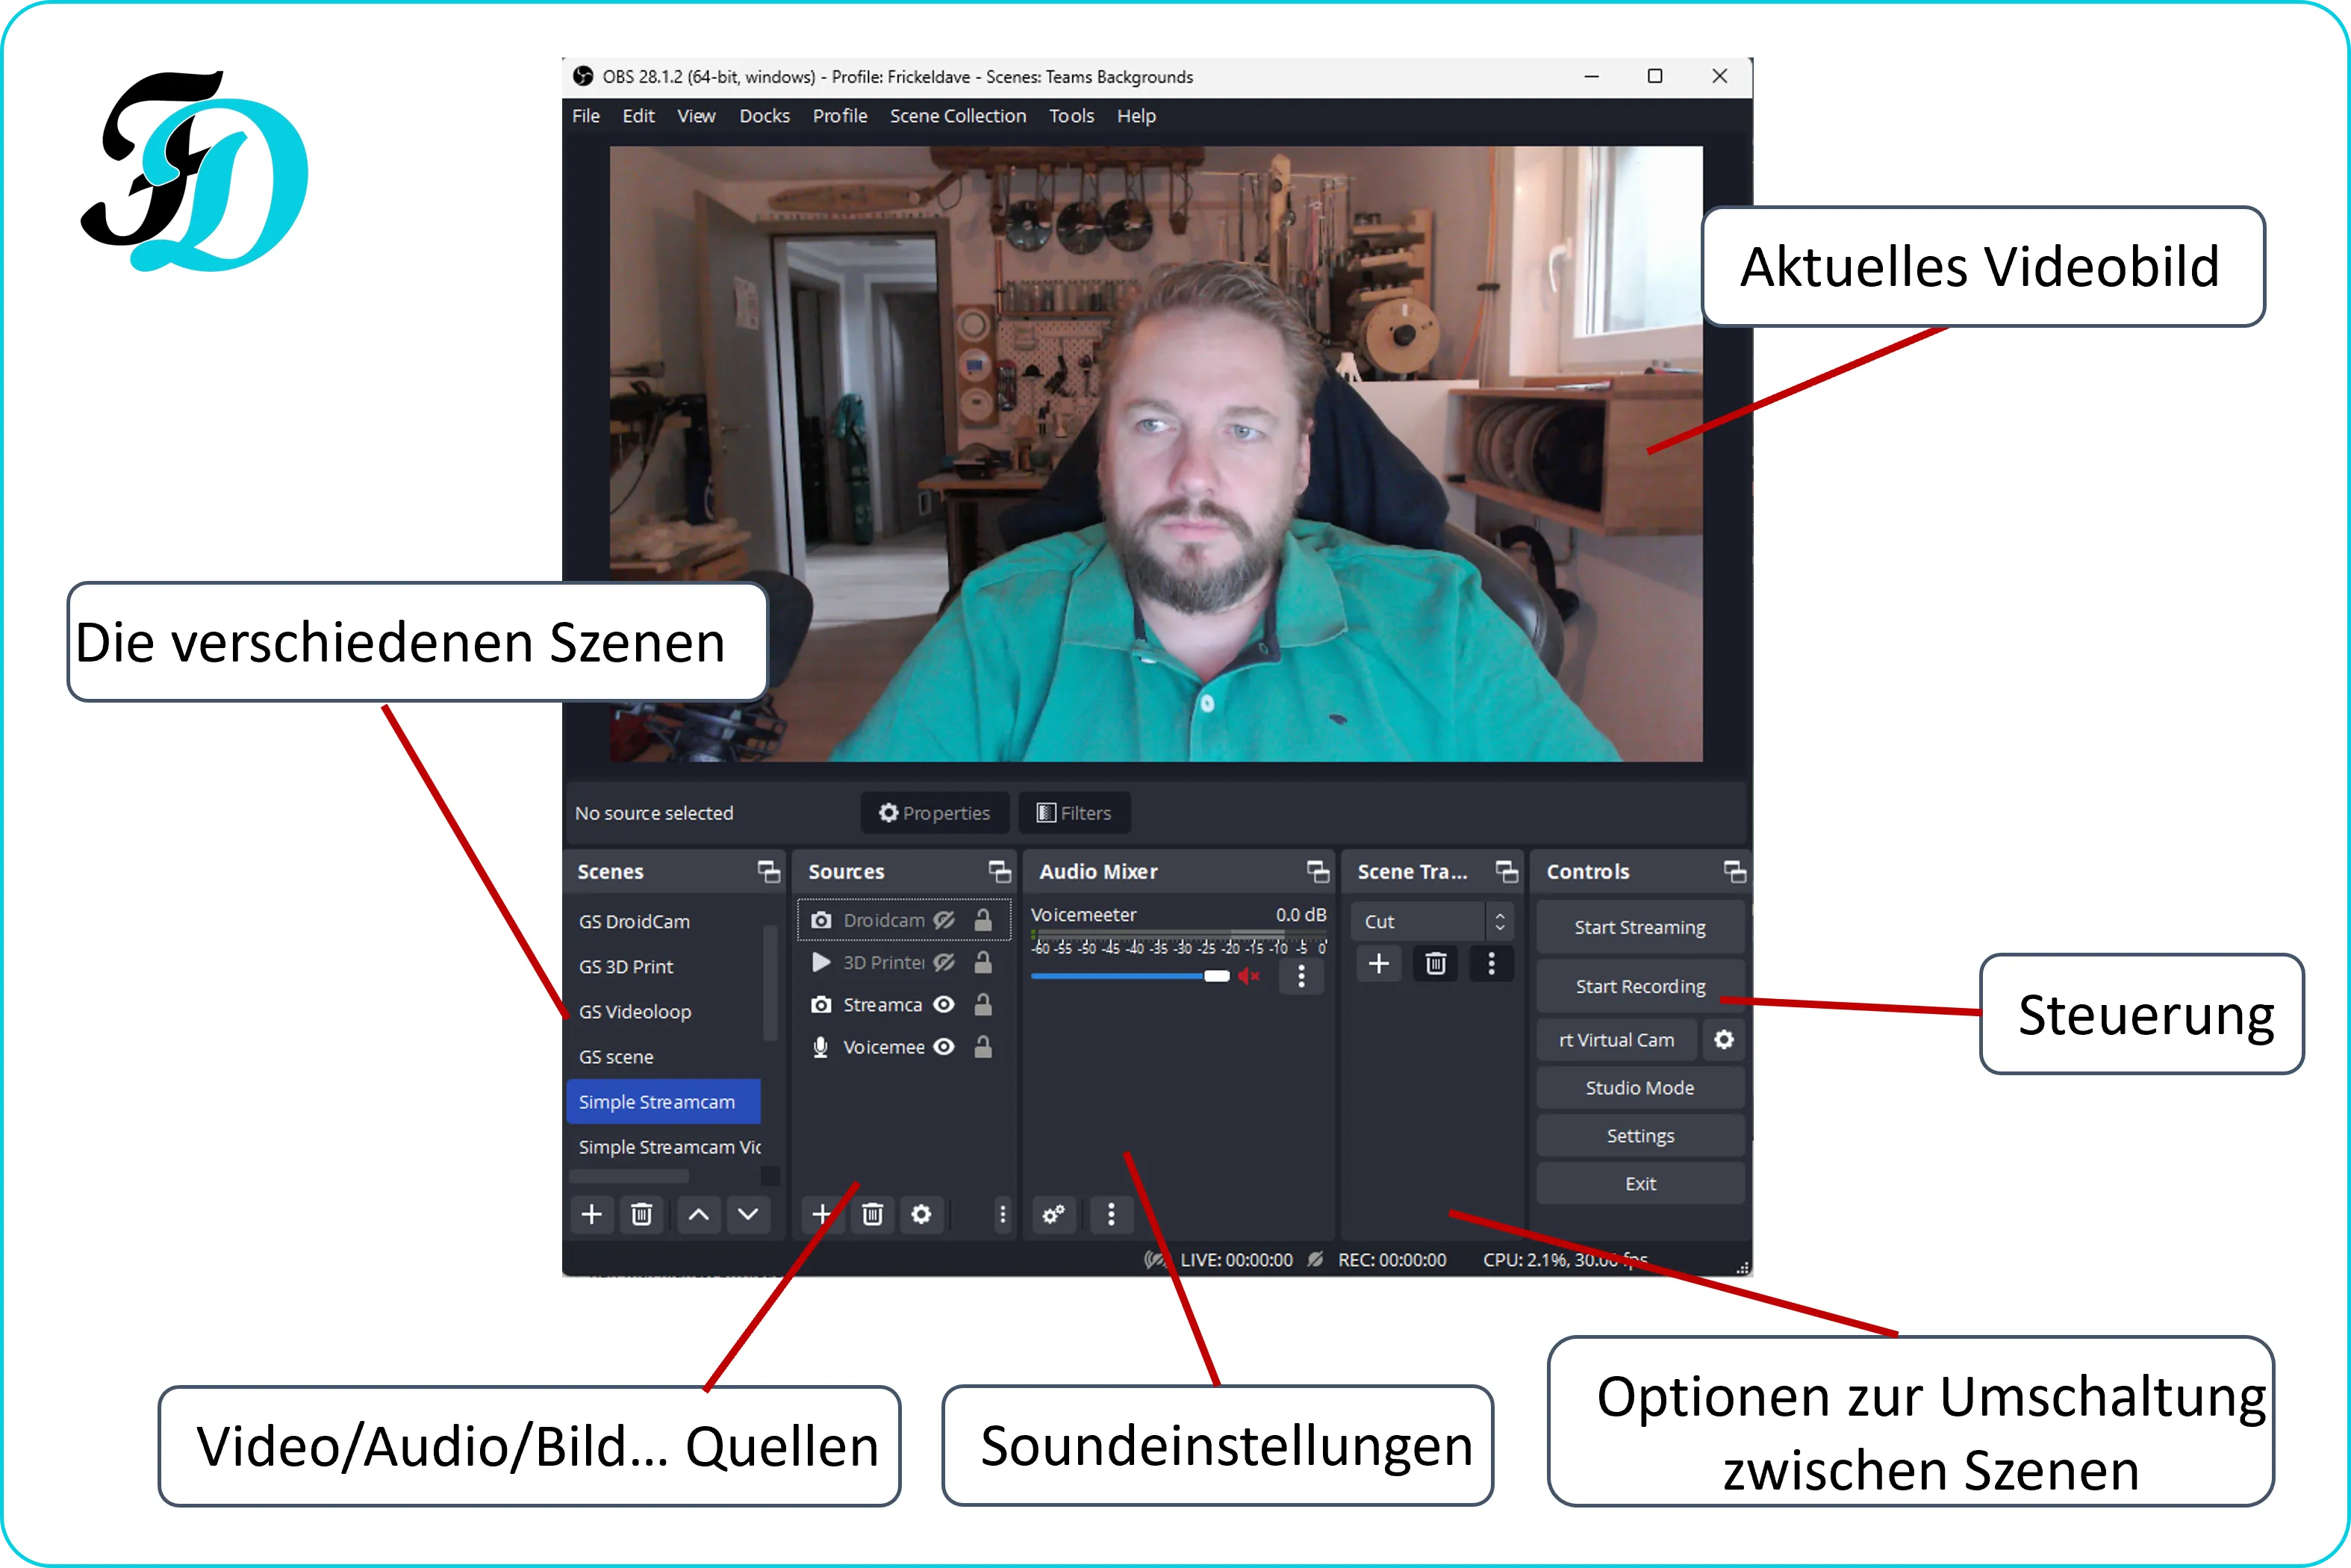Open Voicemeeter mixer three-dot options menu

(x=1301, y=976)
